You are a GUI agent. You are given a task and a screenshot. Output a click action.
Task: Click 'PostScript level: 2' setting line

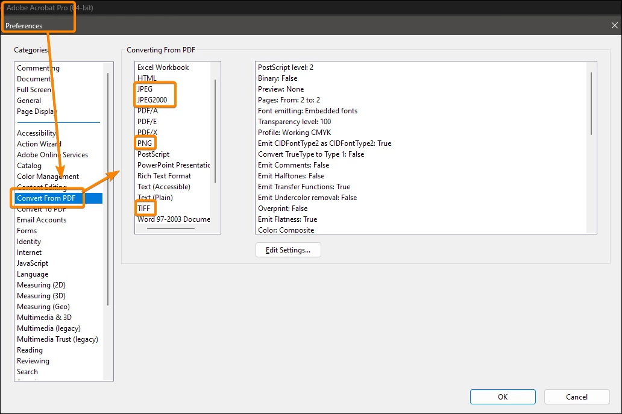[x=286, y=67]
